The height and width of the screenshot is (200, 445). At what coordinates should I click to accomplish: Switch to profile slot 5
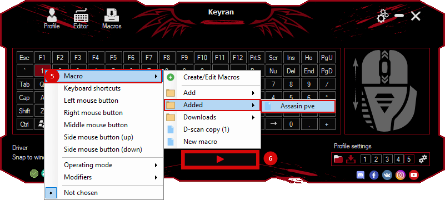[409, 159]
